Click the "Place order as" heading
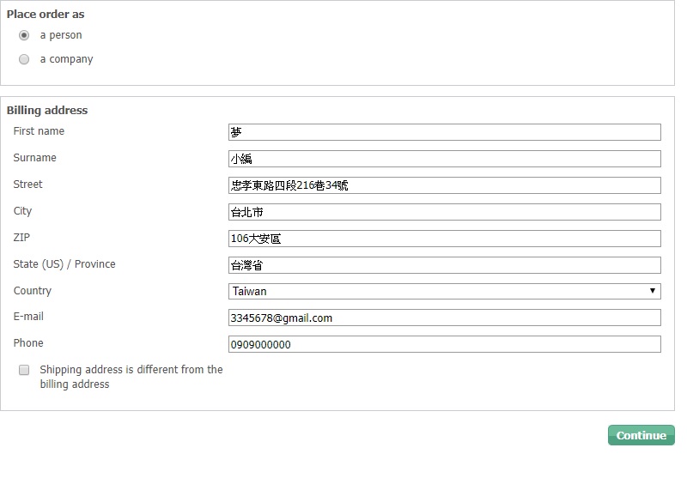687x478 pixels. coord(46,15)
